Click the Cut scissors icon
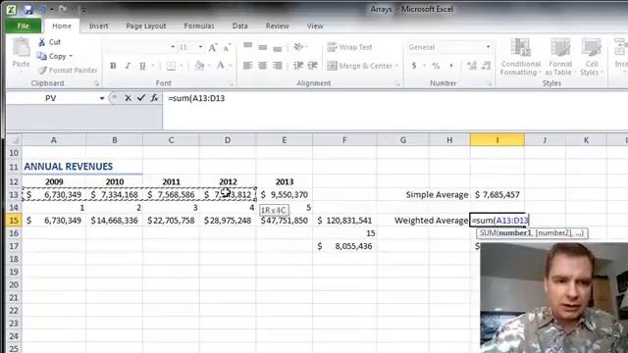The height and width of the screenshot is (353, 628). click(41, 42)
